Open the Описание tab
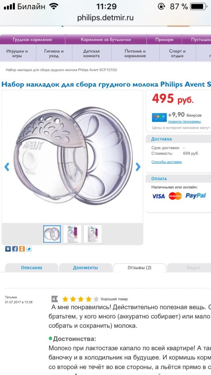The width and height of the screenshot is (211, 375). coord(31,268)
